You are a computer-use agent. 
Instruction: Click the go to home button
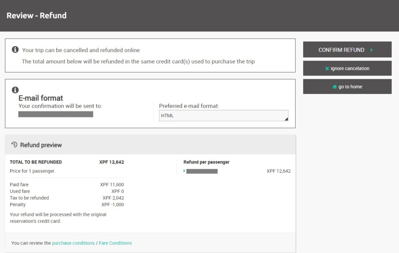(x=347, y=87)
